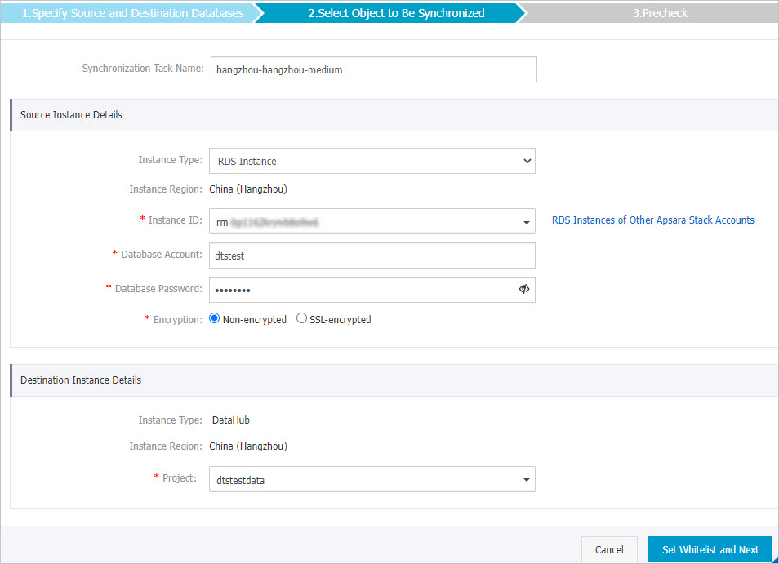Open RDS Instances of Other Apsara Stack Accounts link
The width and height of the screenshot is (779, 564).
pyautogui.click(x=652, y=220)
